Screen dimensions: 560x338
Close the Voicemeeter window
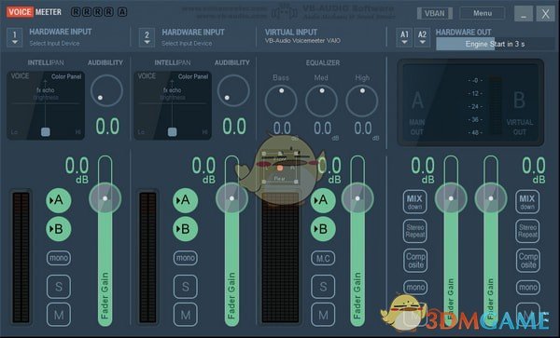point(545,14)
